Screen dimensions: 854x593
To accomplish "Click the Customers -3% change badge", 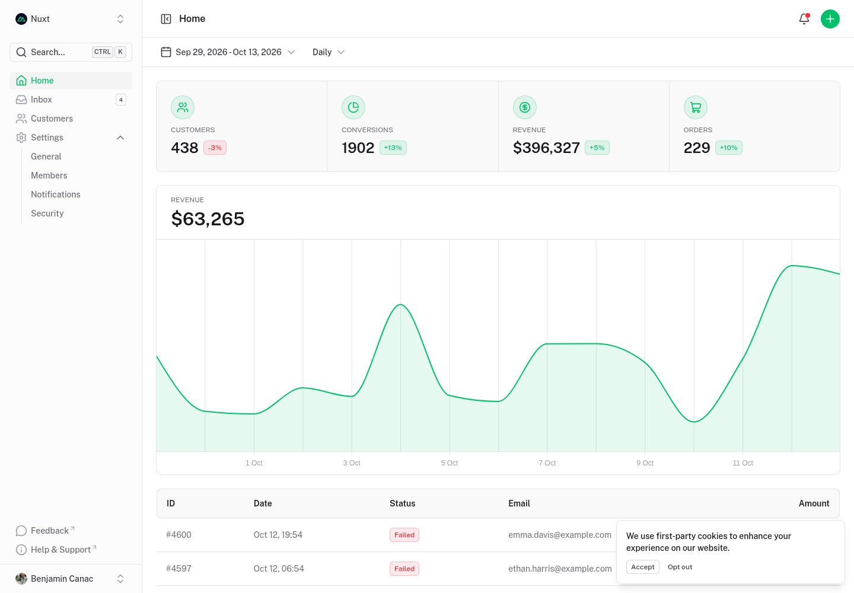I will 215,148.
